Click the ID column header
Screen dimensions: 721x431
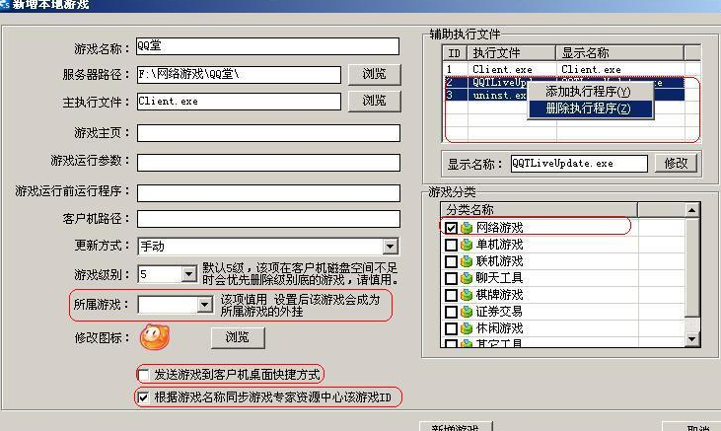pyautogui.click(x=456, y=53)
